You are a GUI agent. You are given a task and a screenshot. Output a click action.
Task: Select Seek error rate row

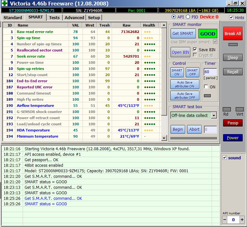(x=82, y=56)
